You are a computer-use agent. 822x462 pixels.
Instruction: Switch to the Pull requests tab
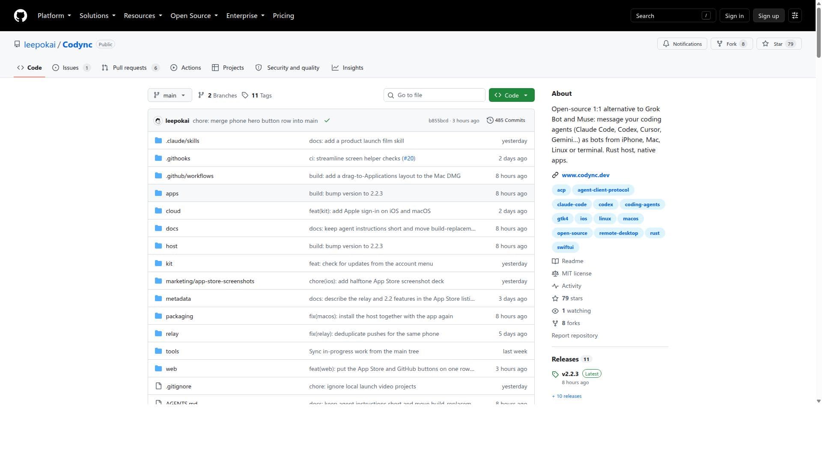click(131, 68)
